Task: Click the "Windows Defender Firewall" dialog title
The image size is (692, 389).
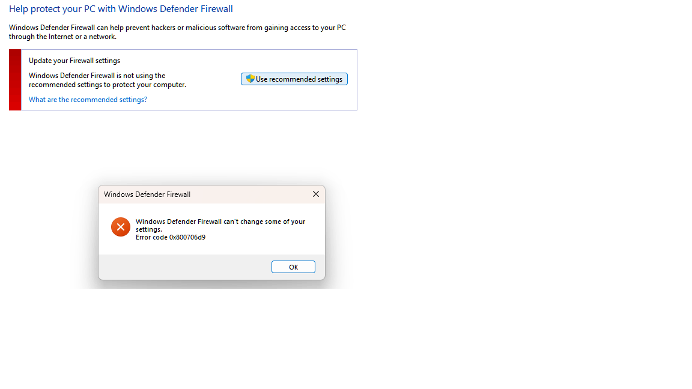Action: (x=147, y=194)
